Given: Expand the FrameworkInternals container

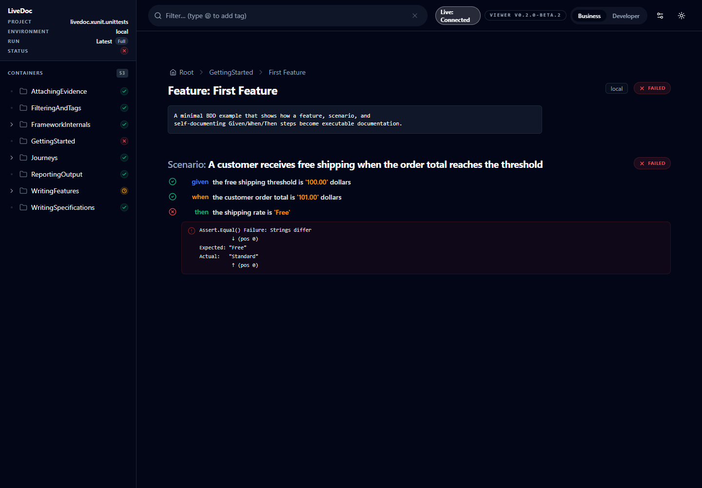Looking at the screenshot, I should 12,124.
